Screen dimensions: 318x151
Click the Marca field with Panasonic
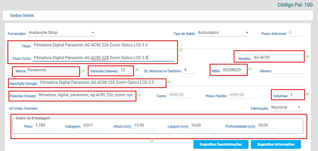pyautogui.click(x=52, y=70)
